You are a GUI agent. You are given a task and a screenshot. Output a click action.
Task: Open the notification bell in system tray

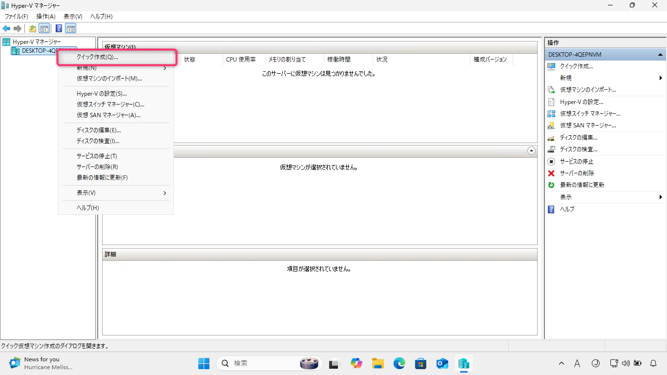pyautogui.click(x=653, y=363)
